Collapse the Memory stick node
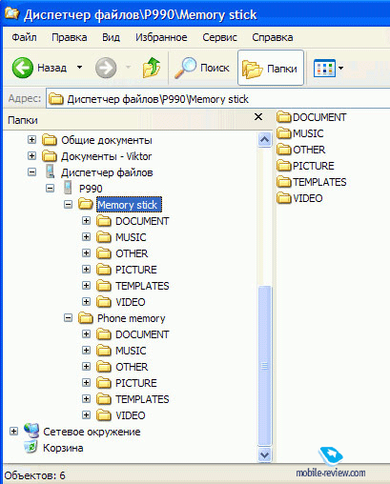390x484 pixels. coord(68,204)
